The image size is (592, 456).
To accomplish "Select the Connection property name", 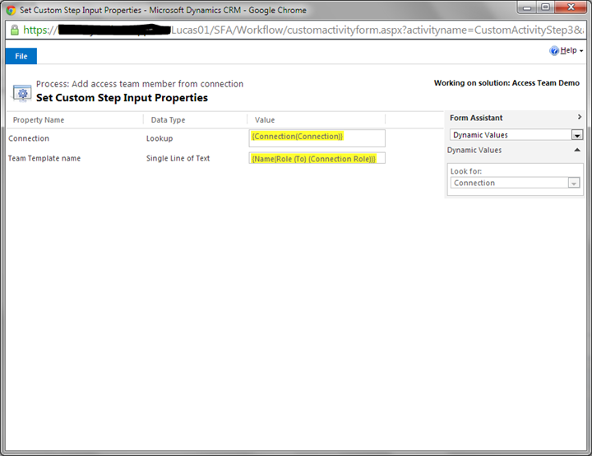I will [x=29, y=138].
